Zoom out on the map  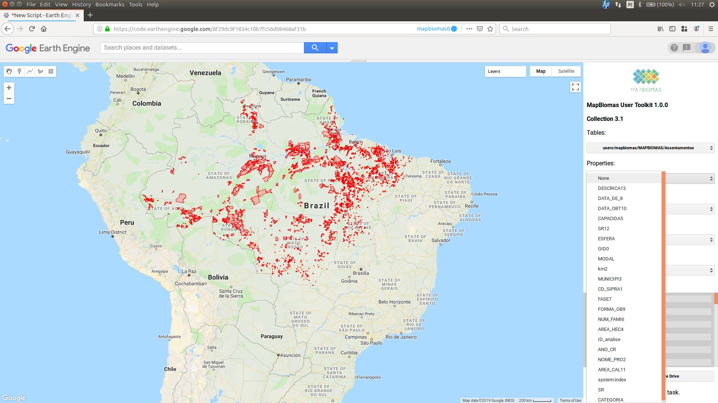click(x=9, y=99)
